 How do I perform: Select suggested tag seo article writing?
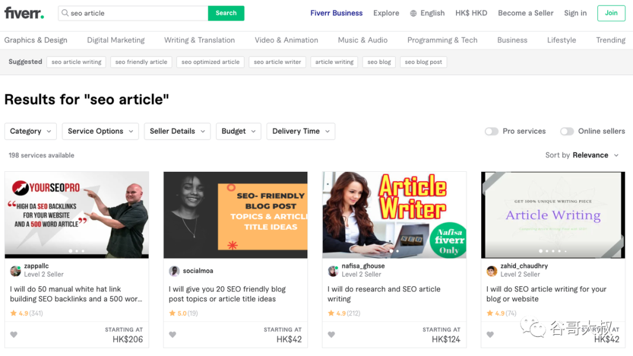(x=76, y=62)
